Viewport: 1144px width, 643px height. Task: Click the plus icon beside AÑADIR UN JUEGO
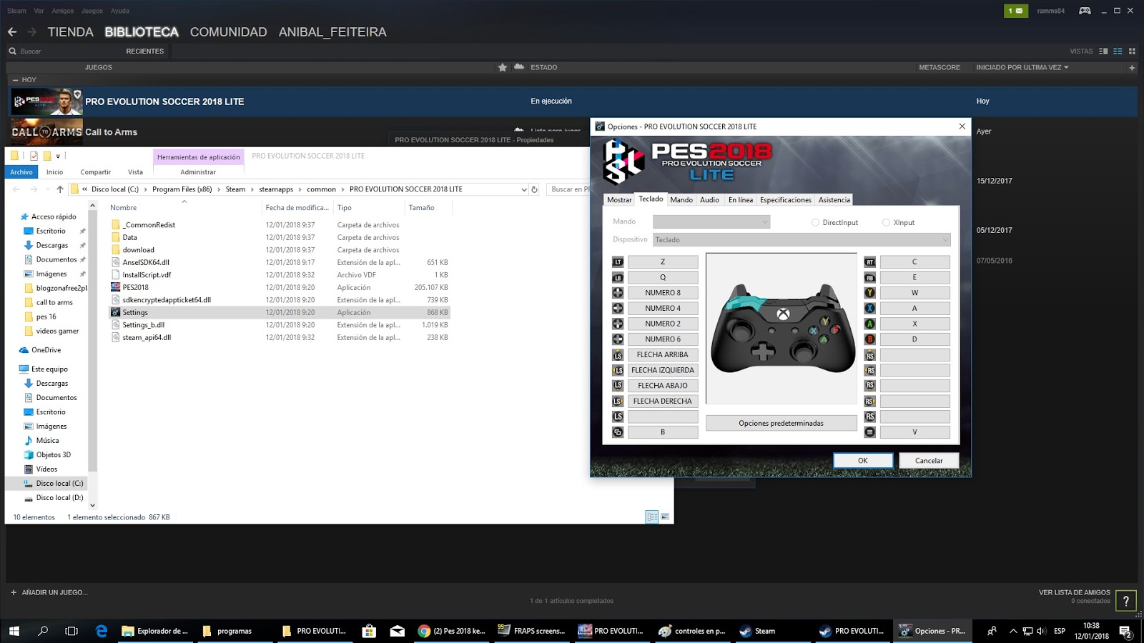[14, 592]
